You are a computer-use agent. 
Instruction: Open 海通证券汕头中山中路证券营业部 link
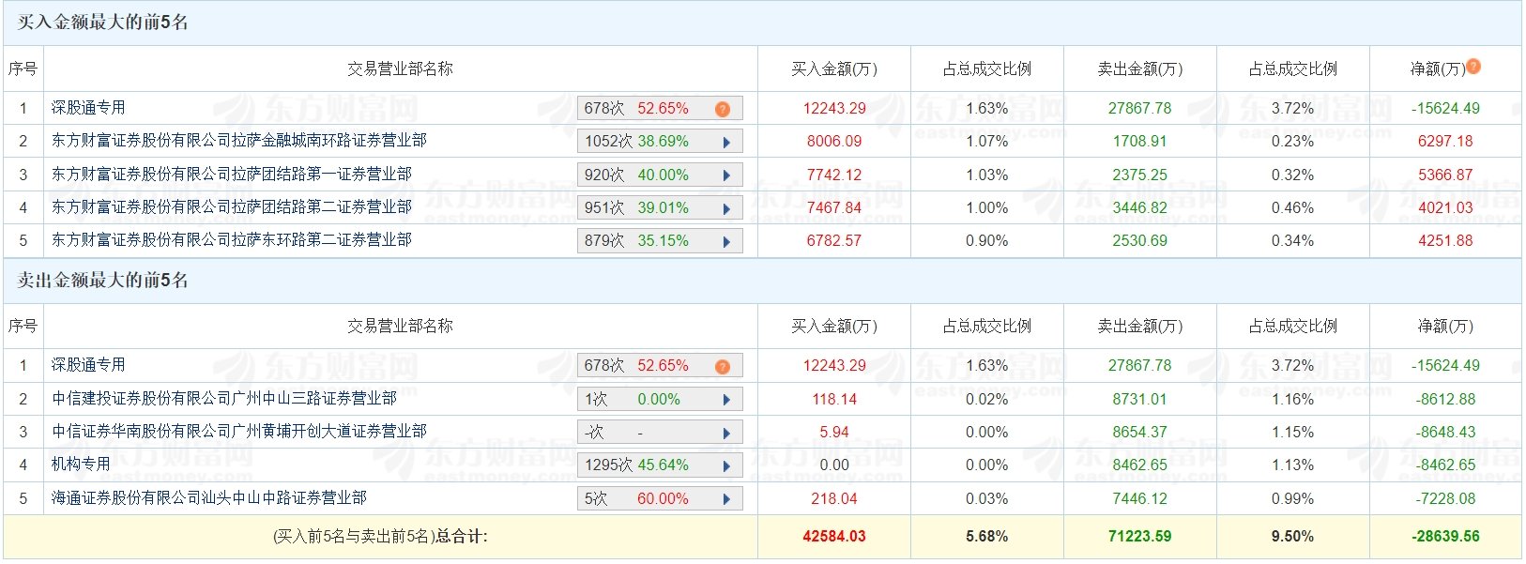[209, 498]
